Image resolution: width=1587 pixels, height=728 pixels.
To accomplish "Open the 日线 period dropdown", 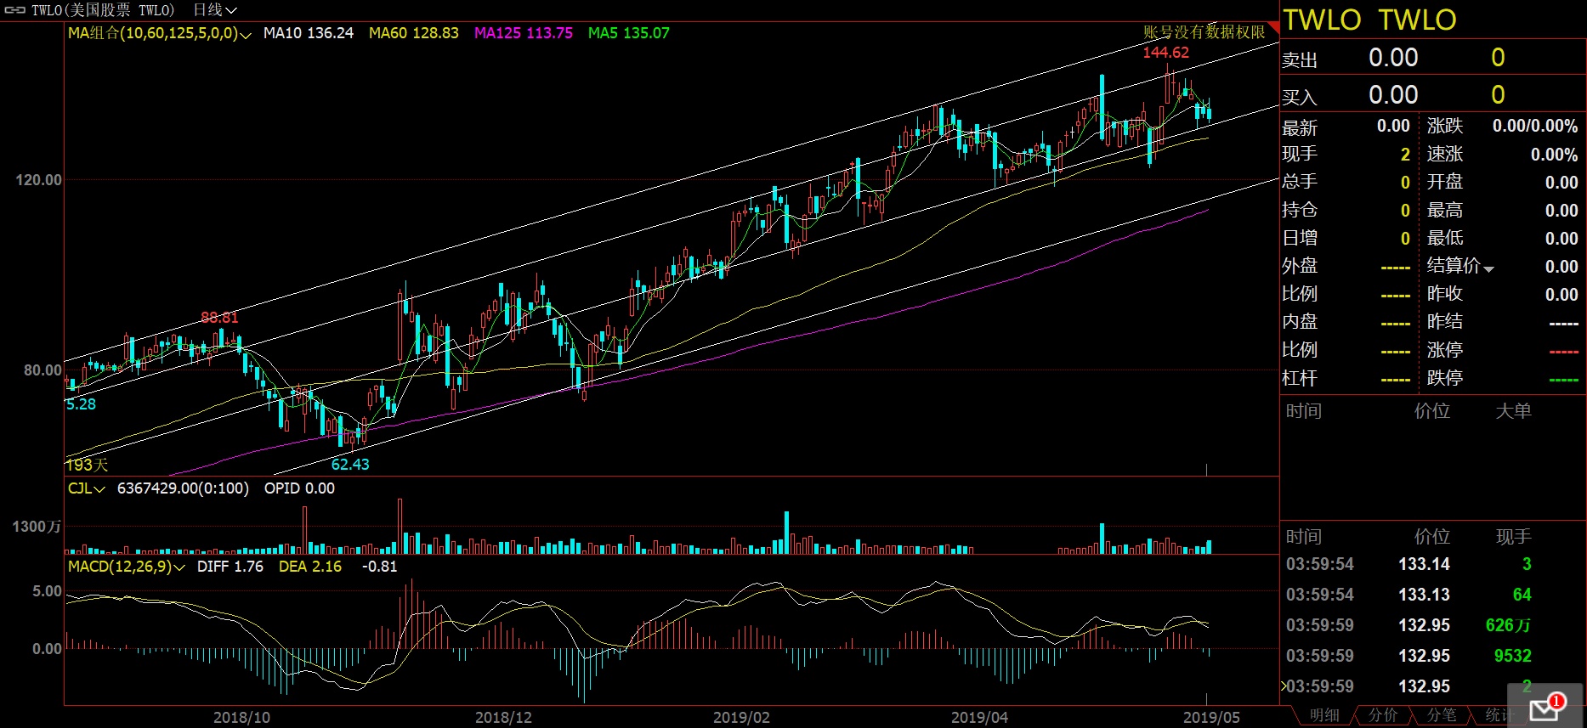I will [215, 10].
